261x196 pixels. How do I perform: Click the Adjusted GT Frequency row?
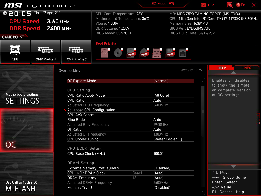tap(130, 134)
